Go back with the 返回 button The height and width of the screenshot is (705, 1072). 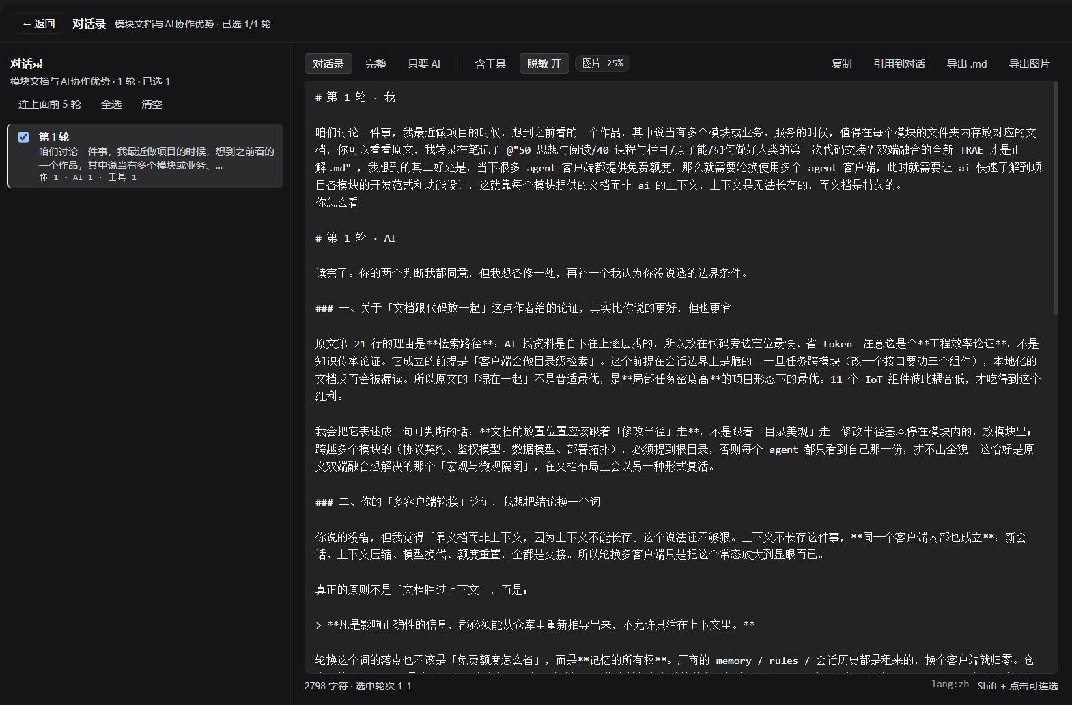pyautogui.click(x=38, y=24)
